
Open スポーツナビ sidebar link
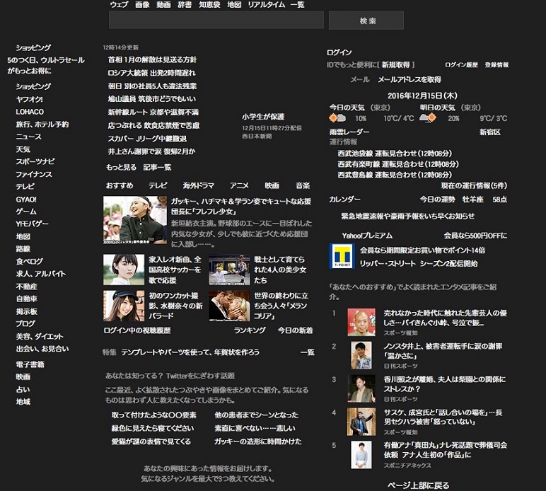pos(35,161)
